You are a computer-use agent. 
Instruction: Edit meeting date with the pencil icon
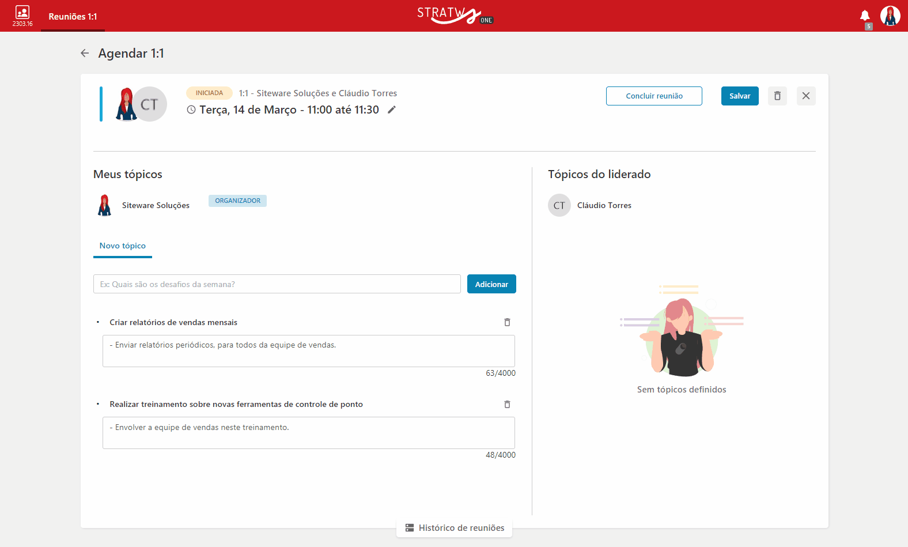392,110
